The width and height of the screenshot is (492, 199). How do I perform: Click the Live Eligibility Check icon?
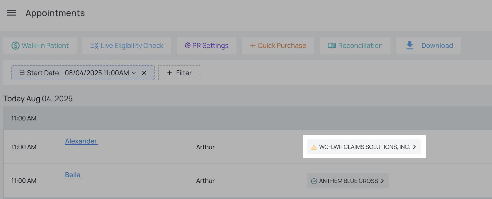94,46
